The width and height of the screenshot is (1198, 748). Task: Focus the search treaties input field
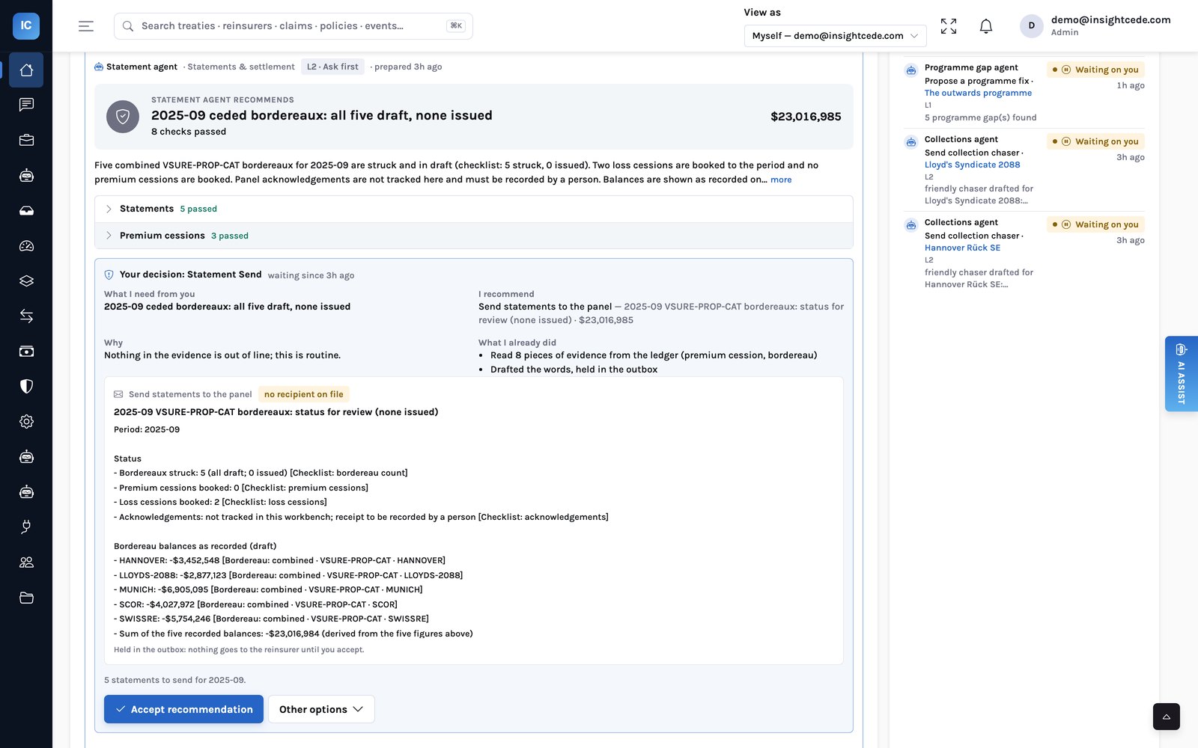[293, 26]
